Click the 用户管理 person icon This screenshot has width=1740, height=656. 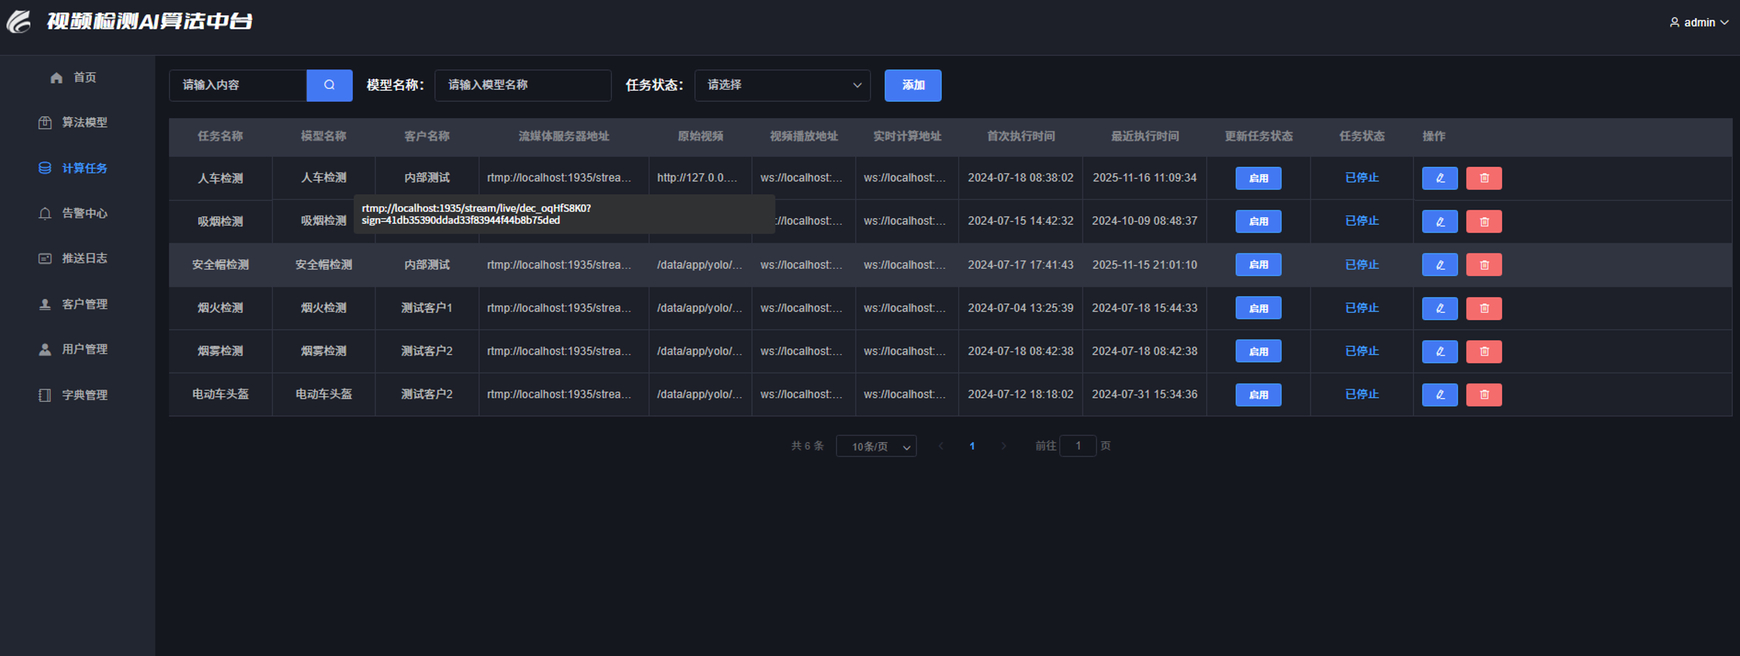[x=45, y=349]
